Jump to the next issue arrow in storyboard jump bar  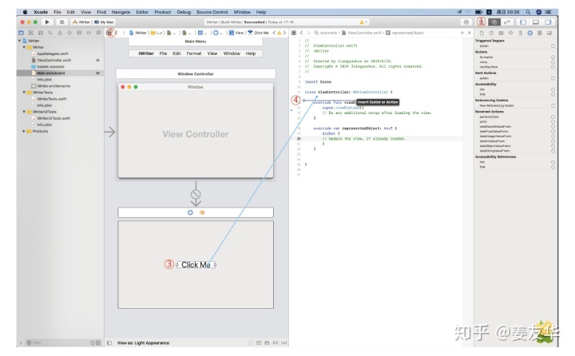284,33
